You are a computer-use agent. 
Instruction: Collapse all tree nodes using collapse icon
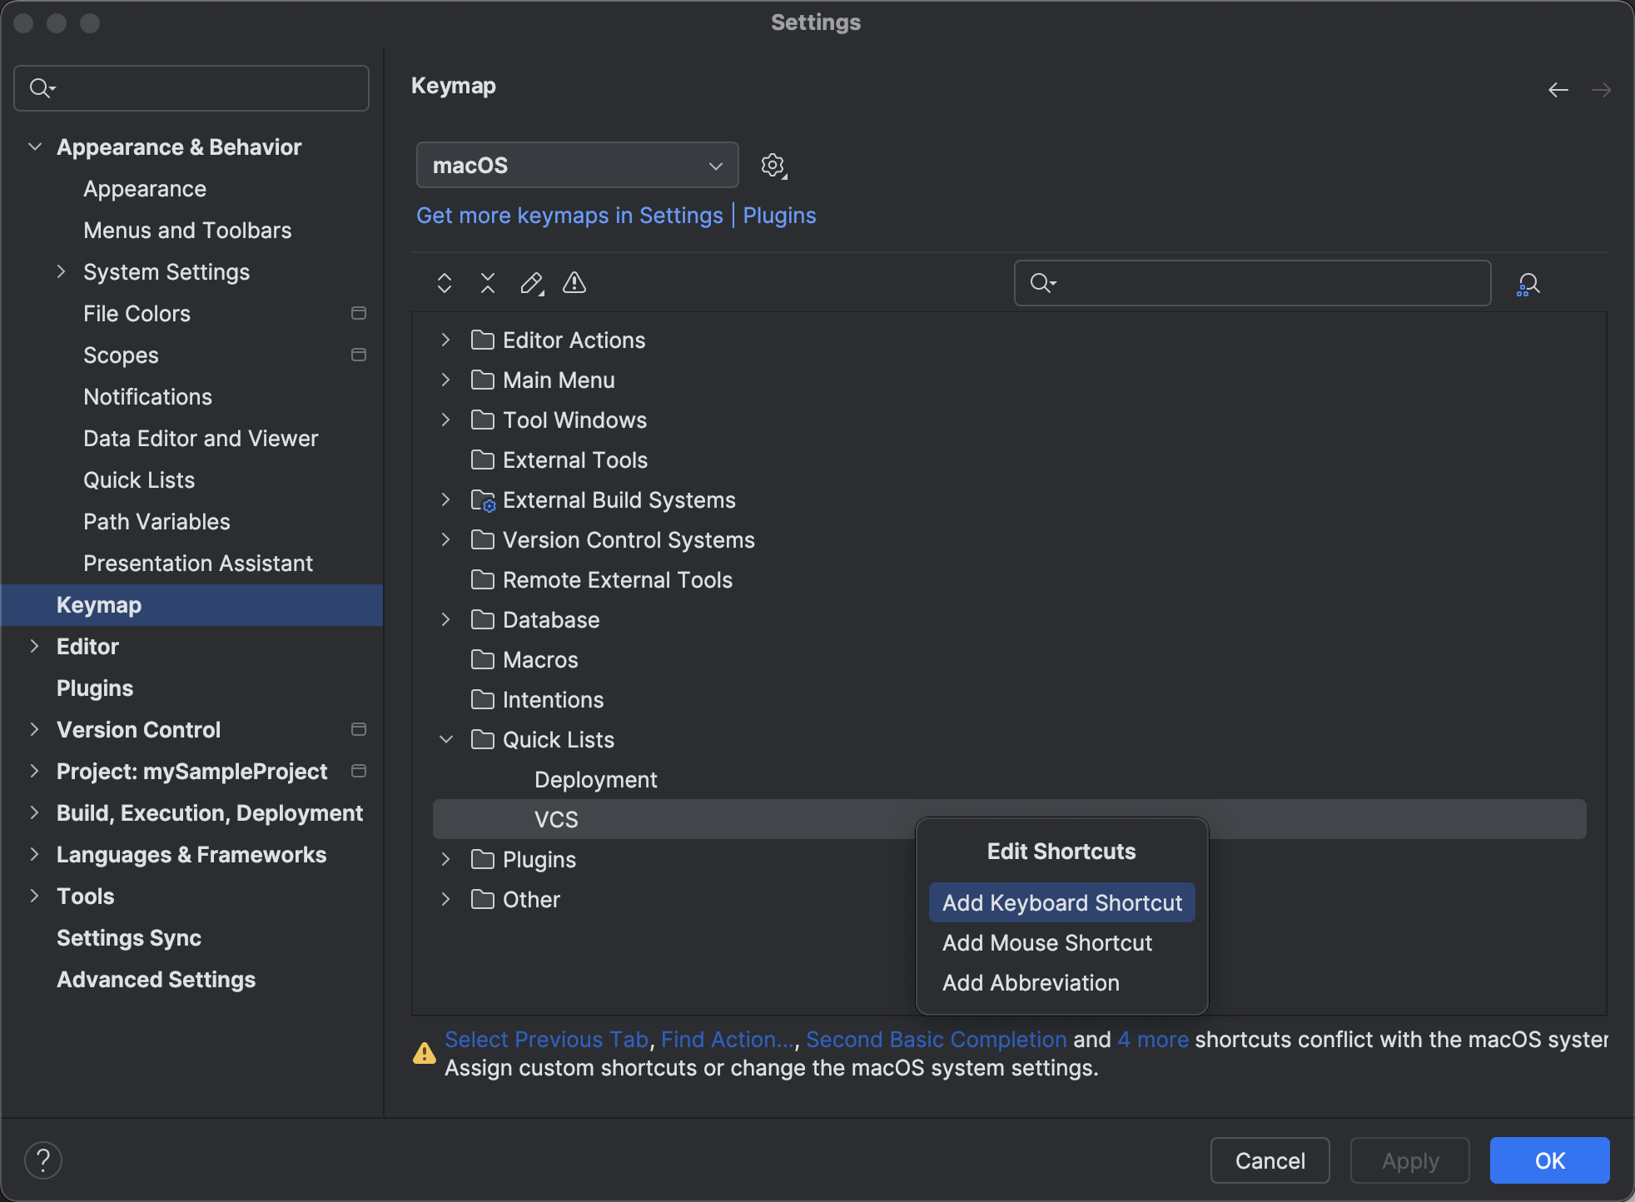pos(487,283)
